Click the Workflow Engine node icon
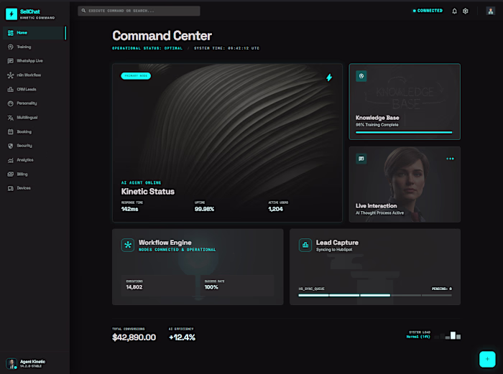Screen dimensions: 503x374 (128, 246)
